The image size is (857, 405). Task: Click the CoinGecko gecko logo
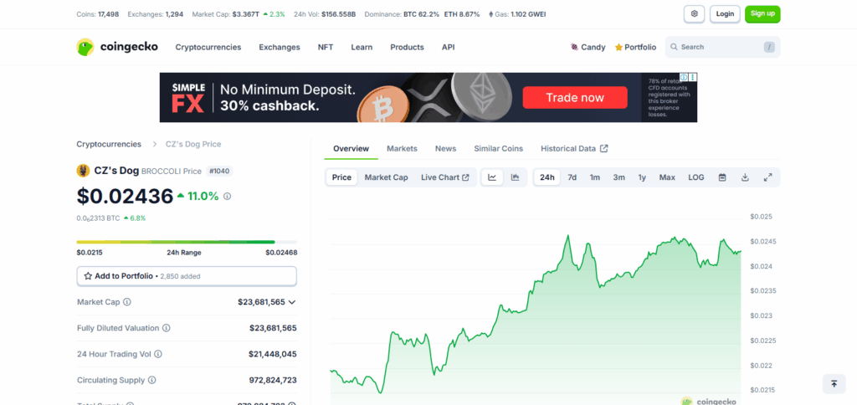[x=85, y=47]
